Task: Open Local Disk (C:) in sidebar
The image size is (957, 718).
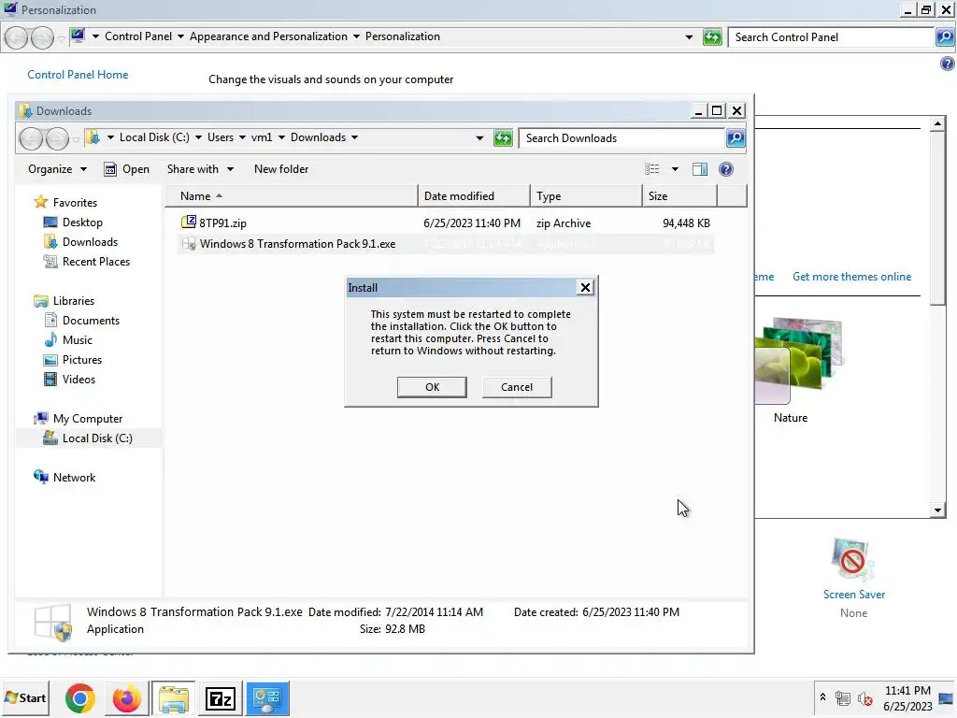Action: click(x=97, y=438)
